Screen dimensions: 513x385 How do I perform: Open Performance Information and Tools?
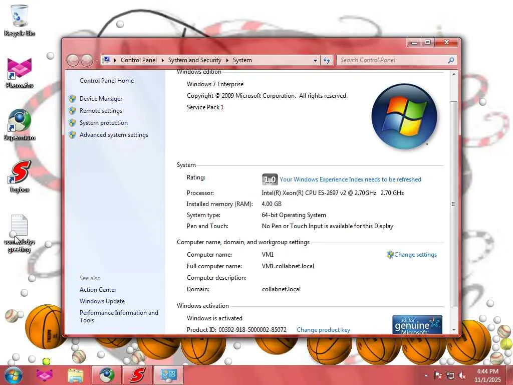coord(119,317)
